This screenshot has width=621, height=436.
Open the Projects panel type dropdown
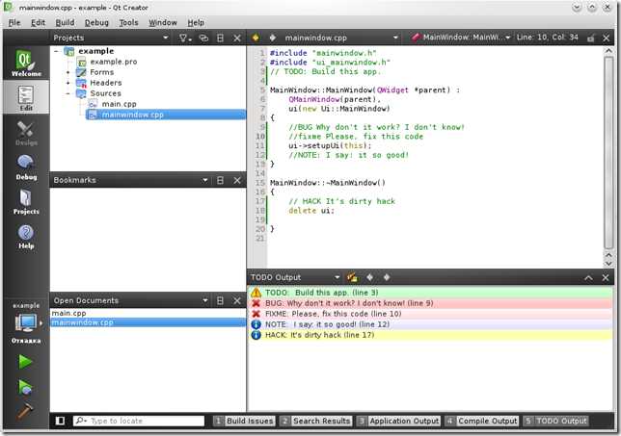[166, 38]
